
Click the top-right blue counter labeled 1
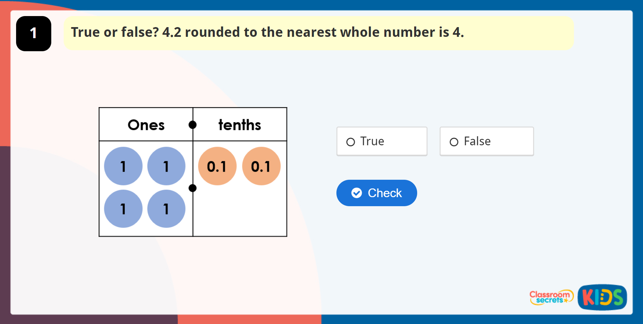click(166, 166)
